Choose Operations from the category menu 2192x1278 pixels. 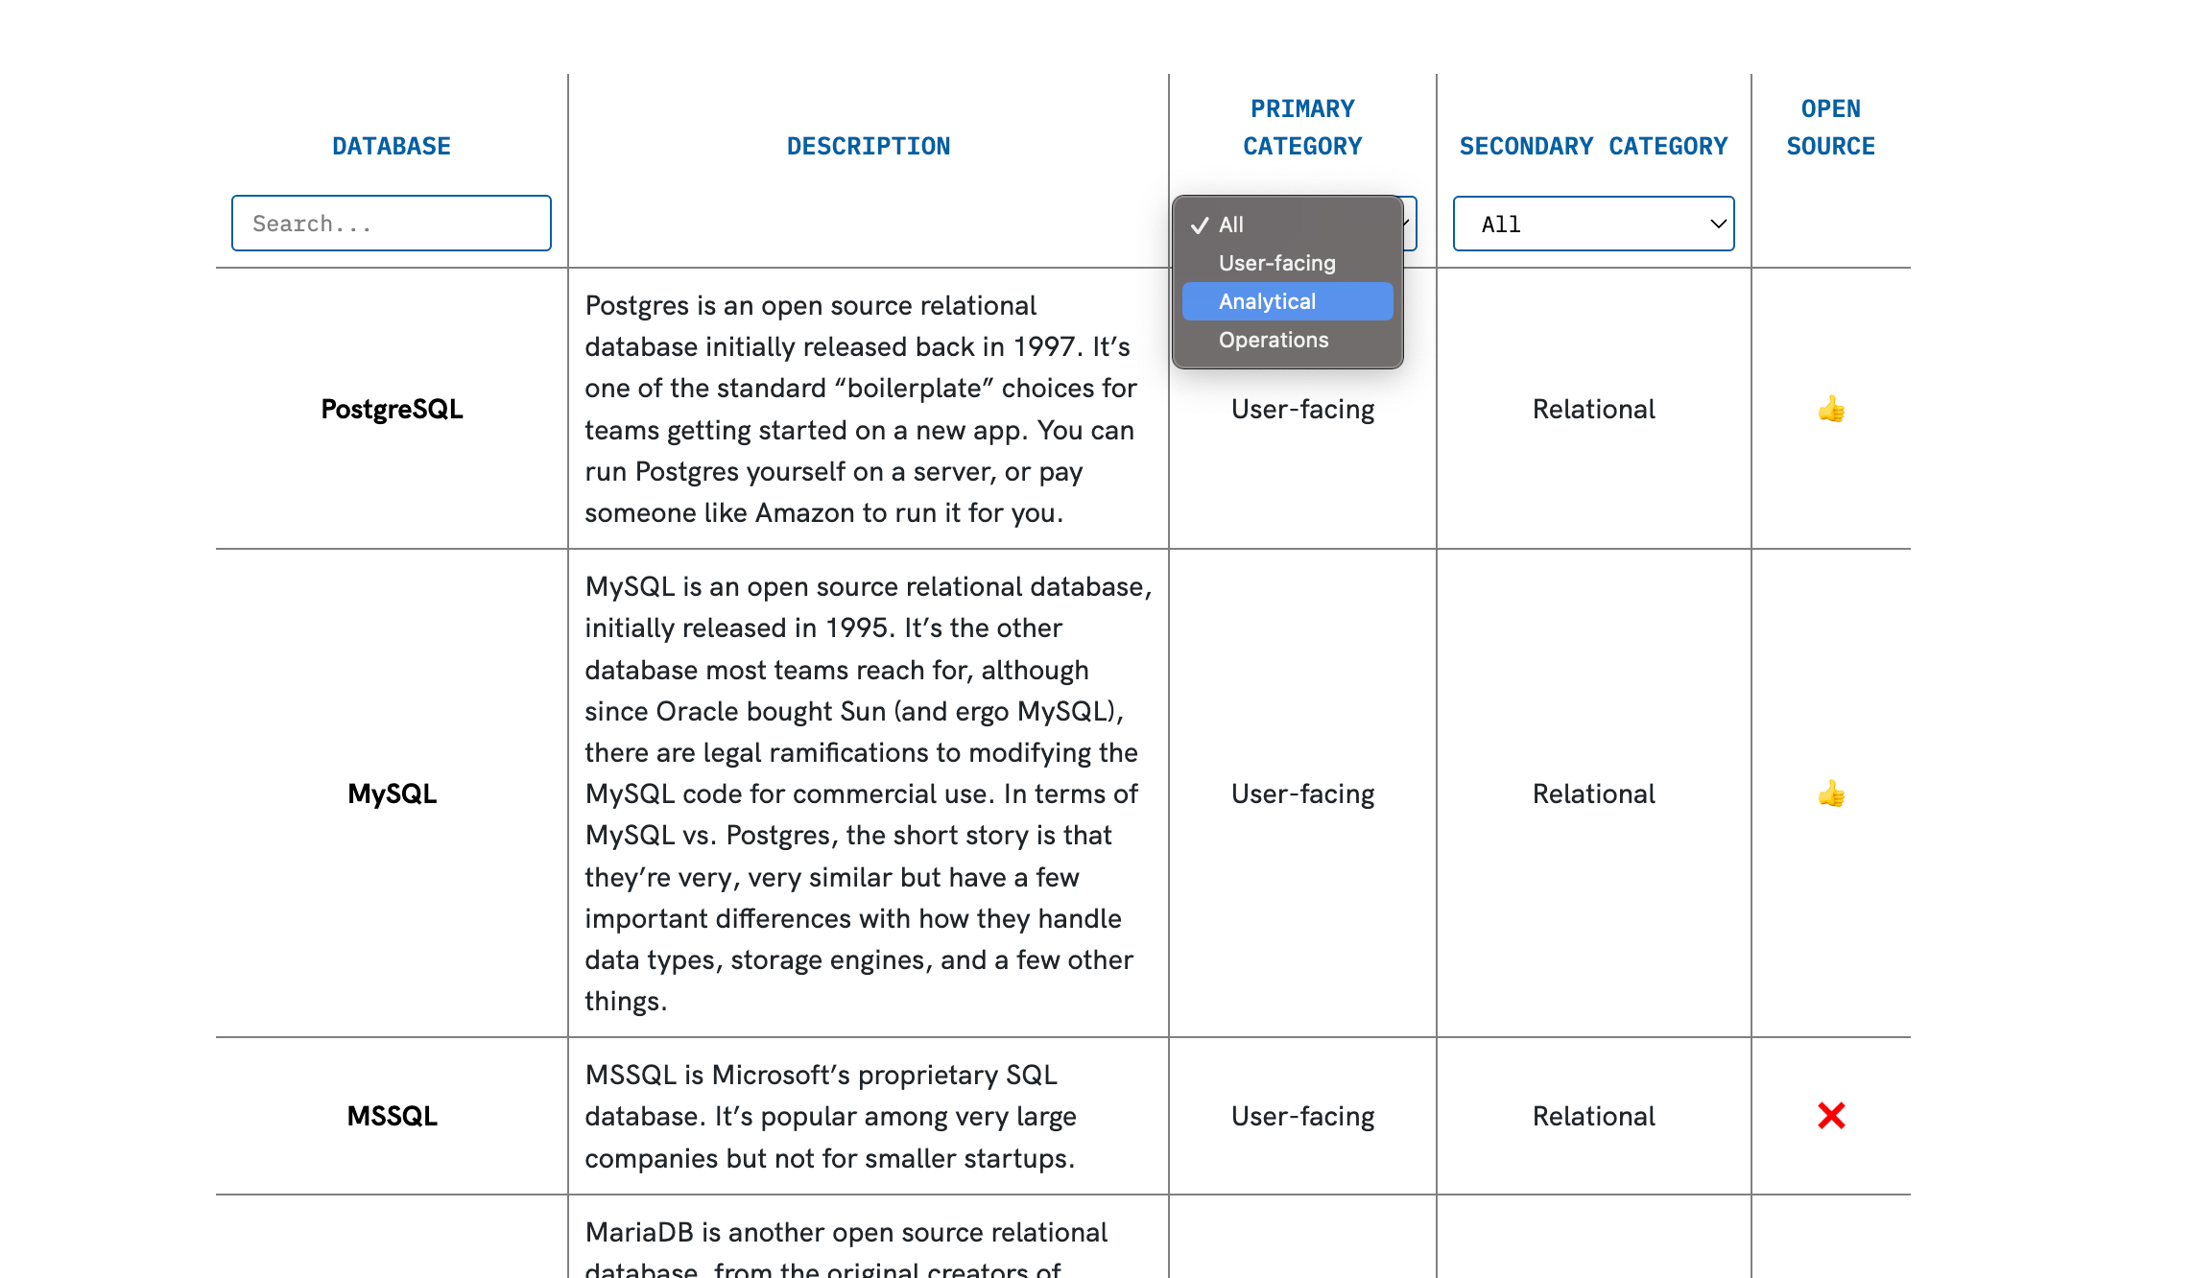(x=1274, y=340)
